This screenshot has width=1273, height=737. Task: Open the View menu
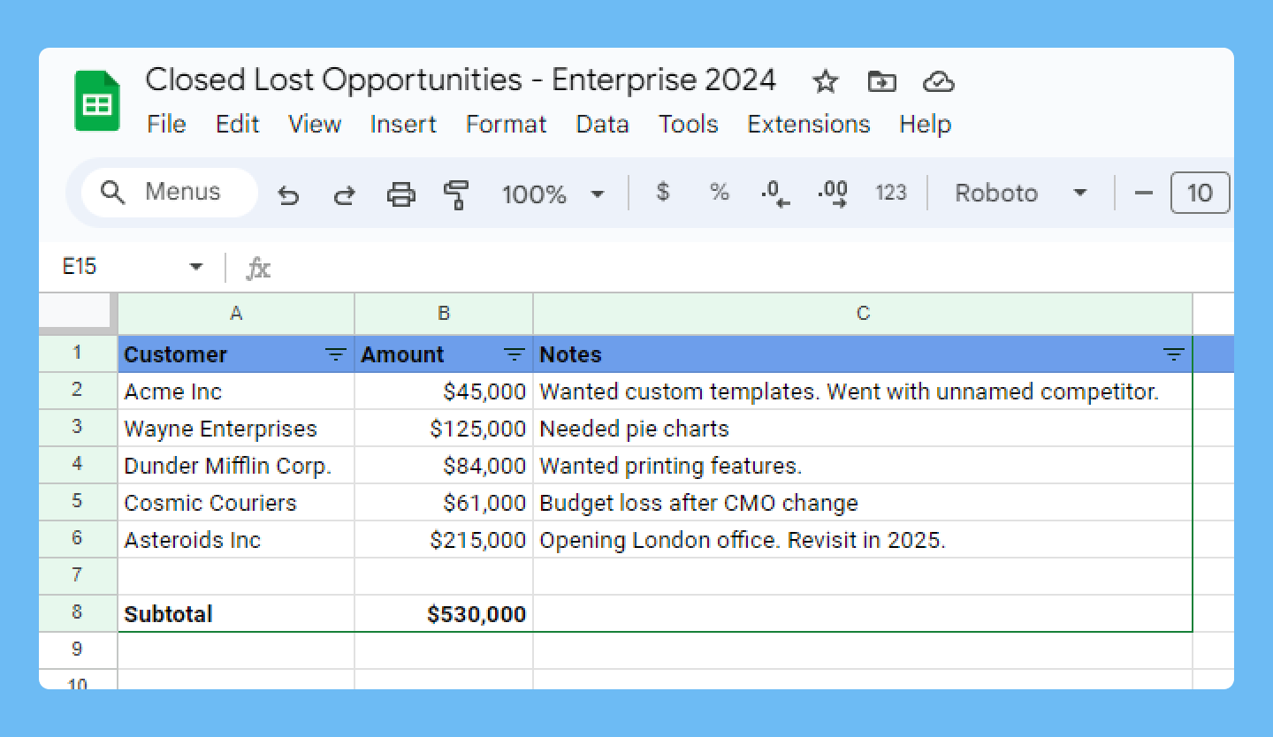click(x=315, y=125)
